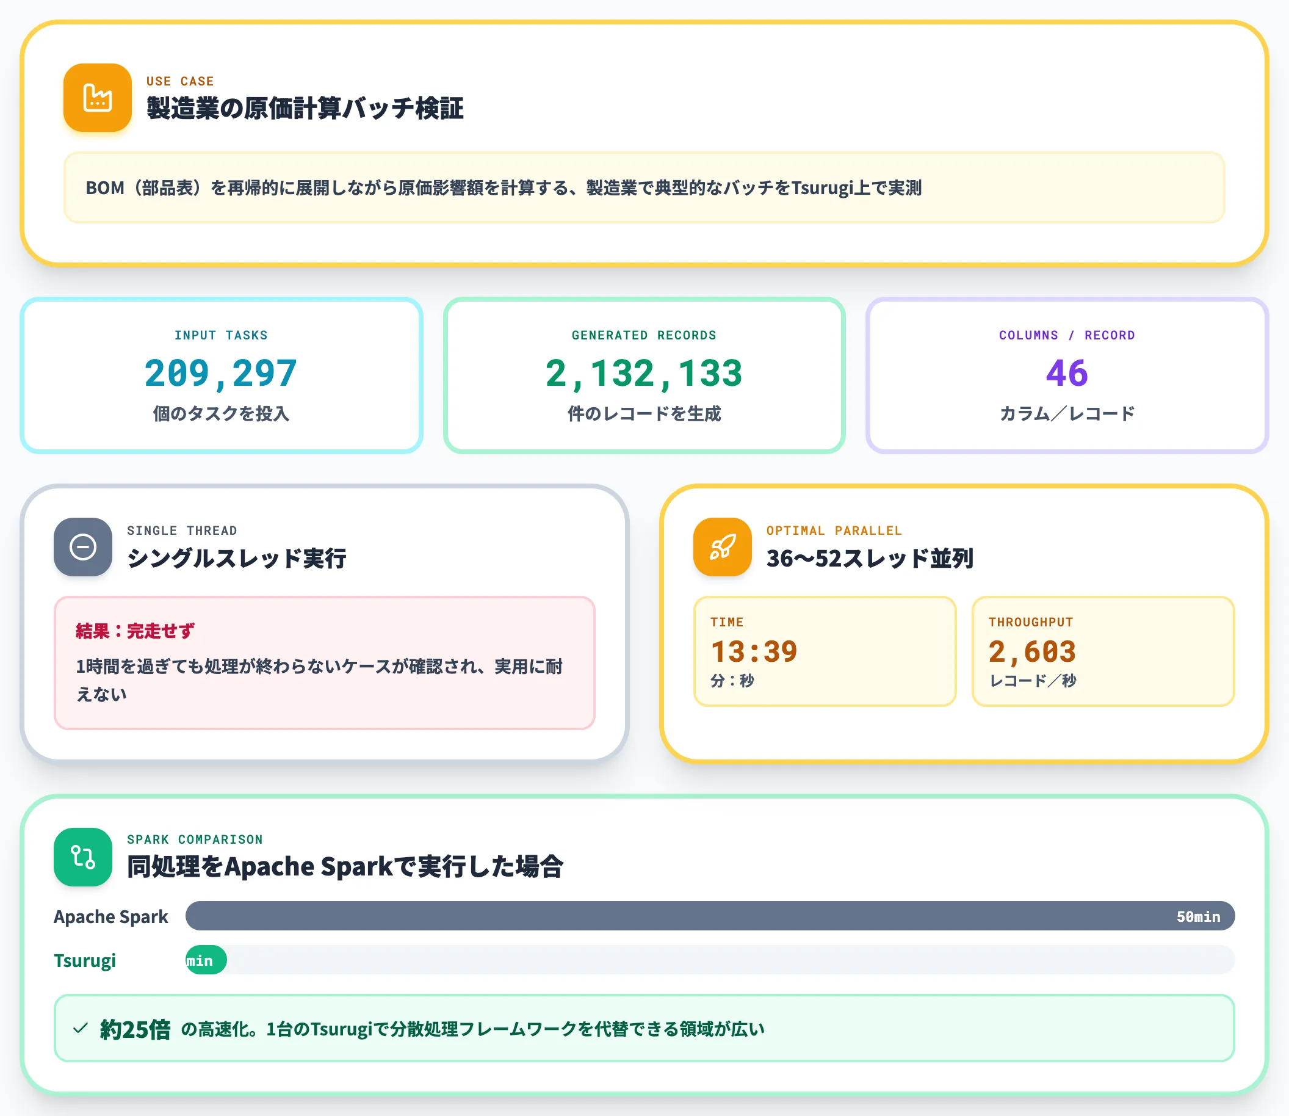Click the heading 36〜52スレッド並列
The image size is (1289, 1116).
click(x=869, y=558)
